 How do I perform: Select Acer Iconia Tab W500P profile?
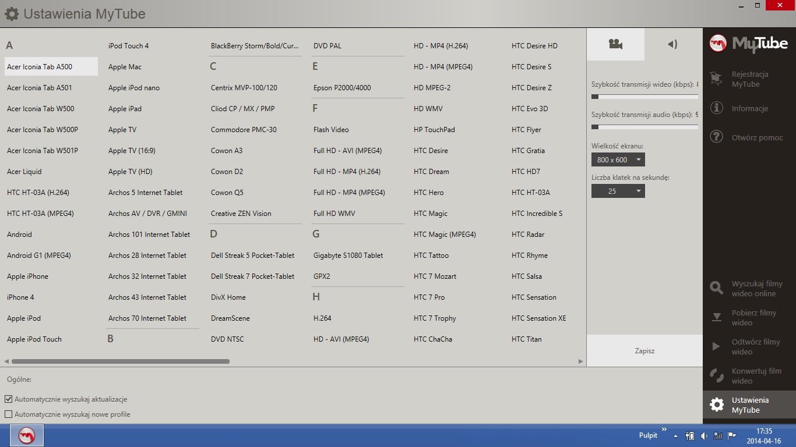coord(43,129)
